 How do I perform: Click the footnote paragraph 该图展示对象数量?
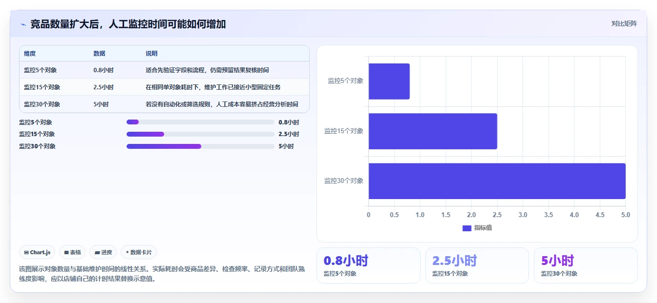point(162,274)
